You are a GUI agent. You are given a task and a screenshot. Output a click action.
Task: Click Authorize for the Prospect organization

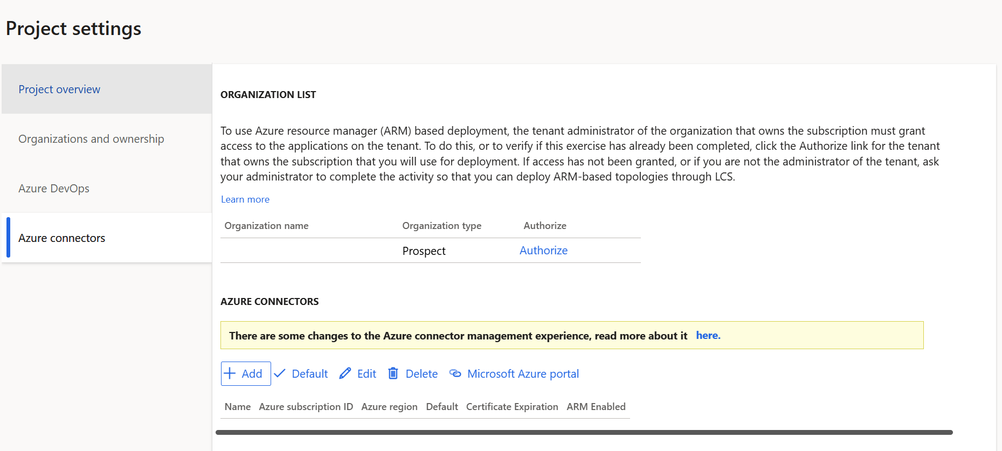(x=543, y=251)
